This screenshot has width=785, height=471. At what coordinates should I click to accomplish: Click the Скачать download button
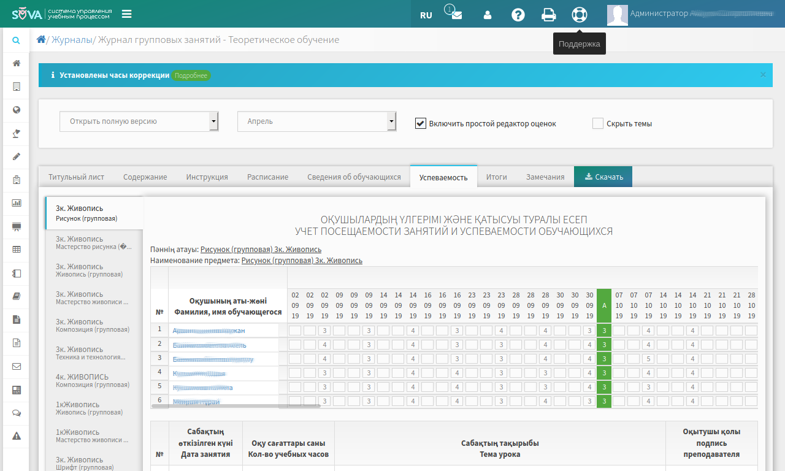tap(603, 177)
